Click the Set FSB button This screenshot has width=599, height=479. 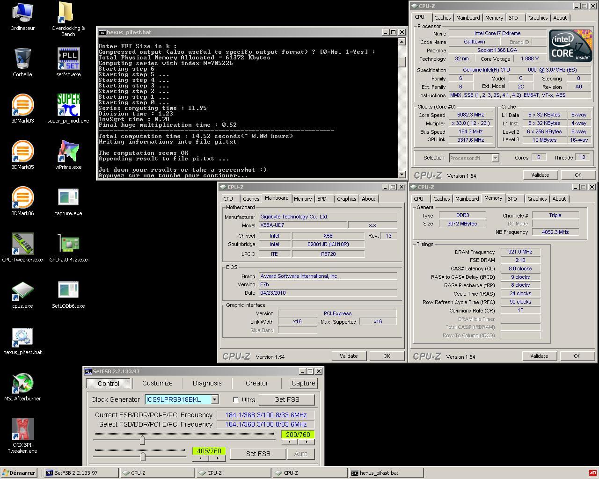pos(258,454)
